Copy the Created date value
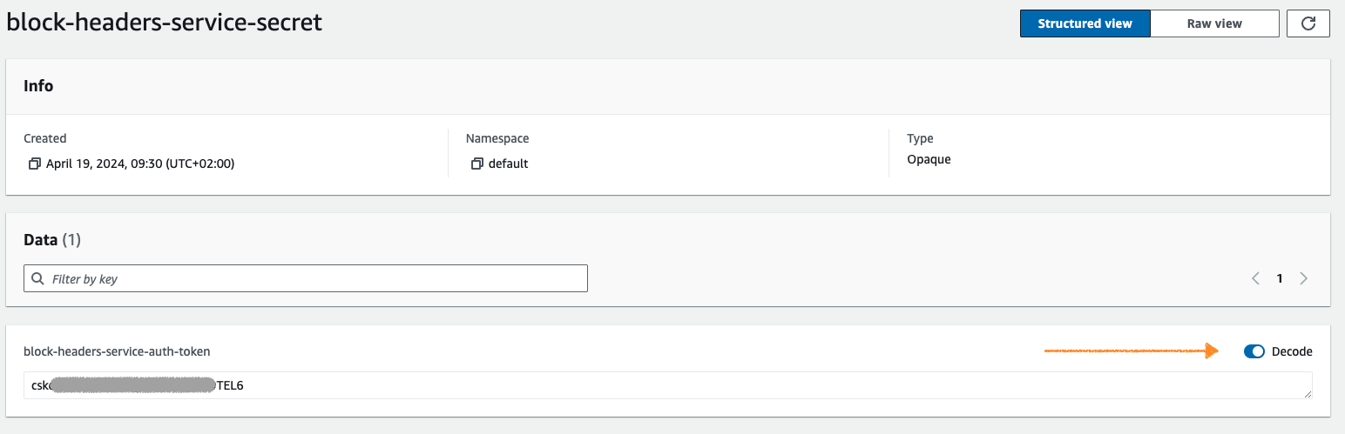 pos(35,164)
